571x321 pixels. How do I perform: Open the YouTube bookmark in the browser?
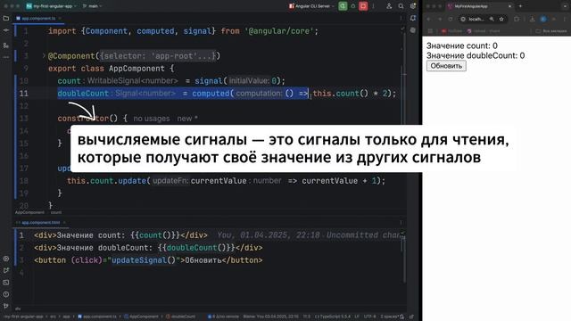tap(452, 31)
